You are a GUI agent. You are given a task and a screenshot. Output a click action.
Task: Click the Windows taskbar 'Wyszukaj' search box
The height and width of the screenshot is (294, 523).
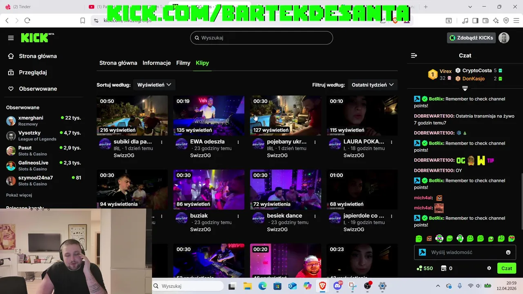point(188,286)
